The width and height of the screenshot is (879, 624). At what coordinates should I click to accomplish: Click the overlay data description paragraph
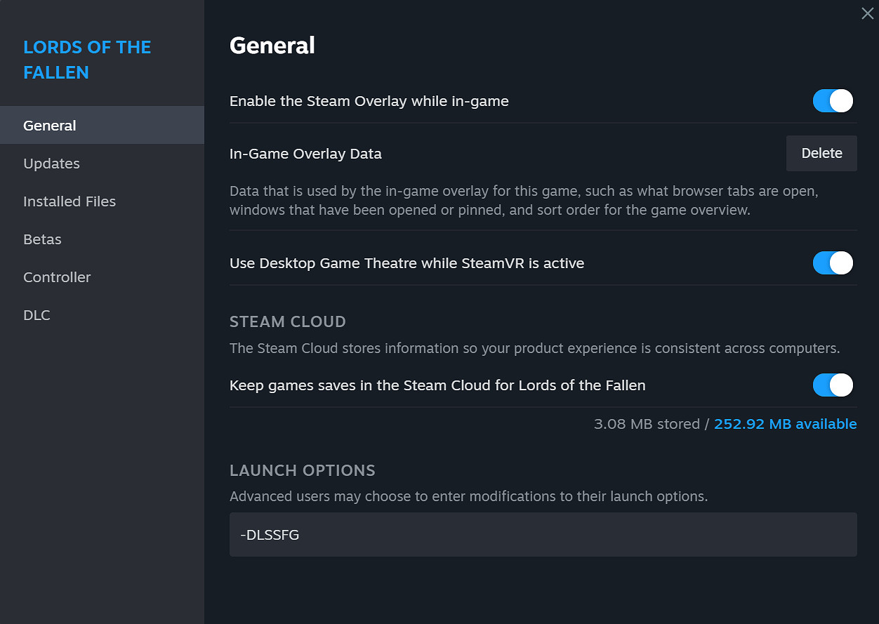coord(524,201)
